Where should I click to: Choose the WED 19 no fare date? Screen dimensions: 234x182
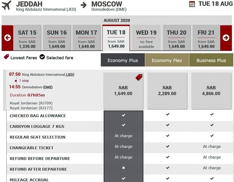pos(146,38)
